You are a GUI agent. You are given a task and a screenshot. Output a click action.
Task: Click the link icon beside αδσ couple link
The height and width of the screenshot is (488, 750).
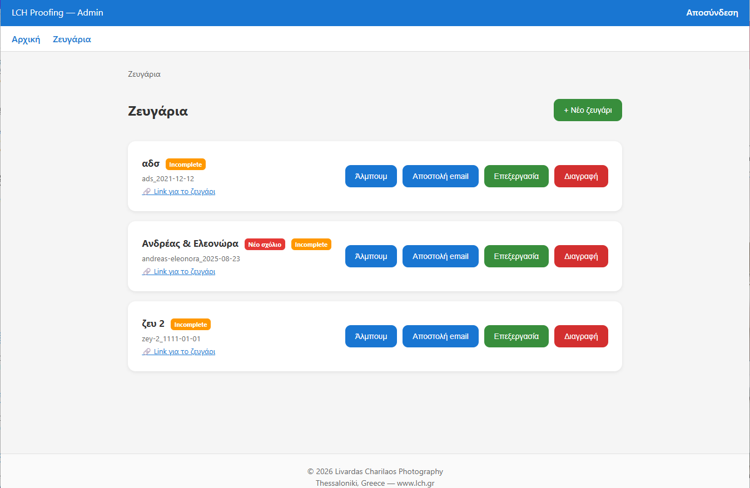[147, 192]
